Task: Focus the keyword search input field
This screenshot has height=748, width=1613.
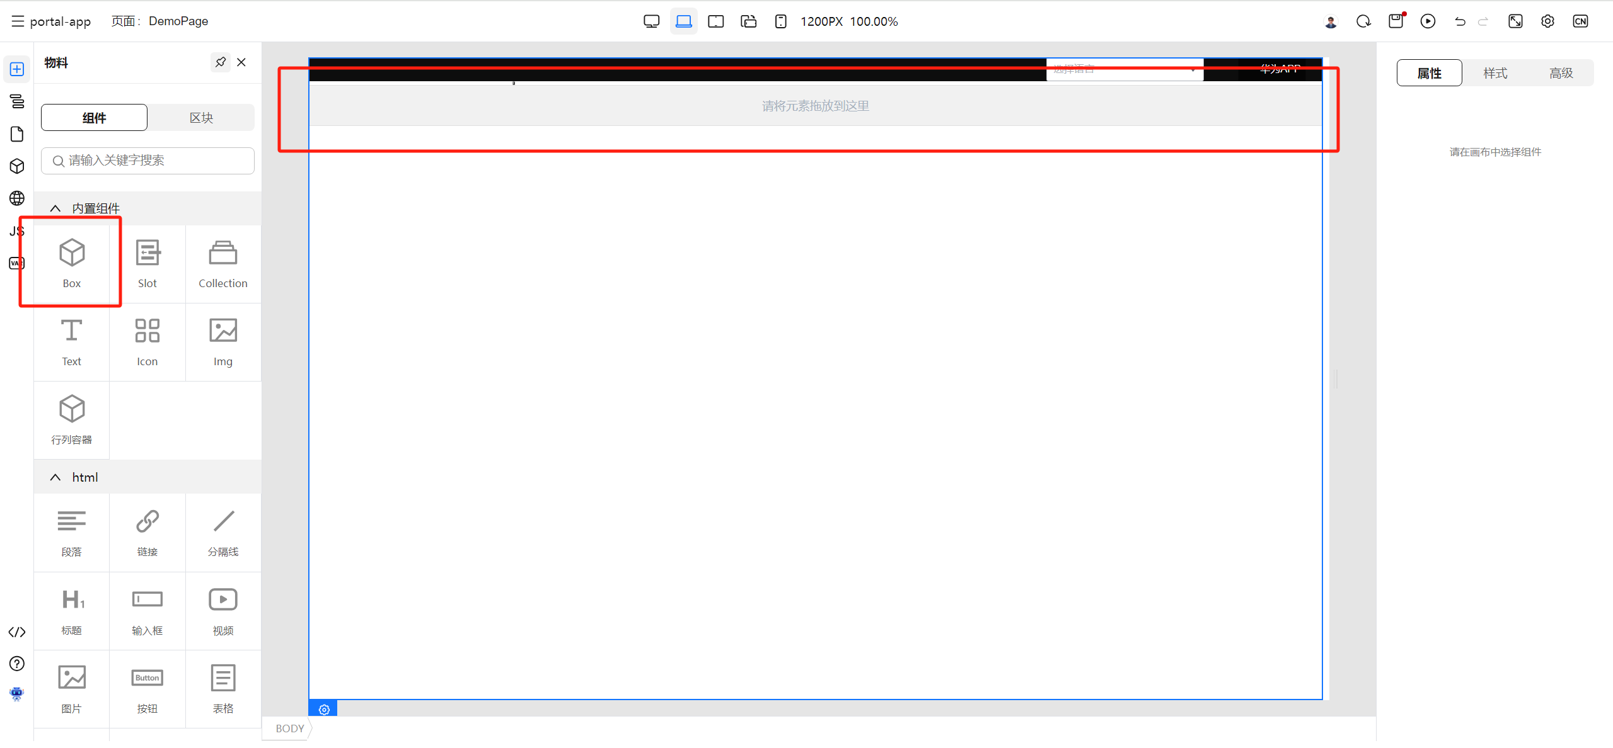Action: [x=148, y=161]
